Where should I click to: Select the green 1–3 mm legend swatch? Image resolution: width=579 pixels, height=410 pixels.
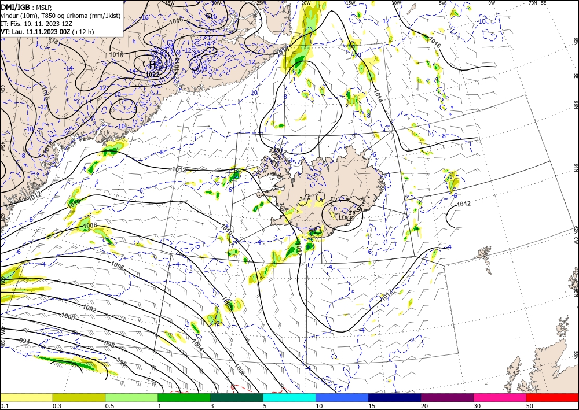[184, 397]
